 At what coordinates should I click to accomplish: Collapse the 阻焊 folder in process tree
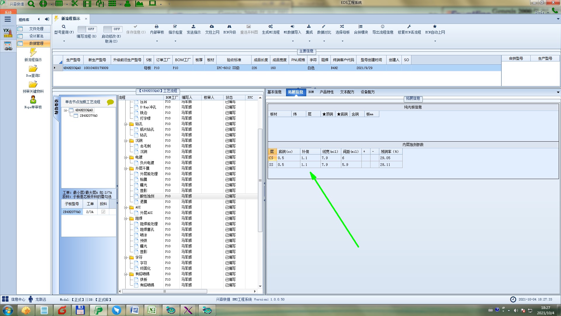(126, 219)
